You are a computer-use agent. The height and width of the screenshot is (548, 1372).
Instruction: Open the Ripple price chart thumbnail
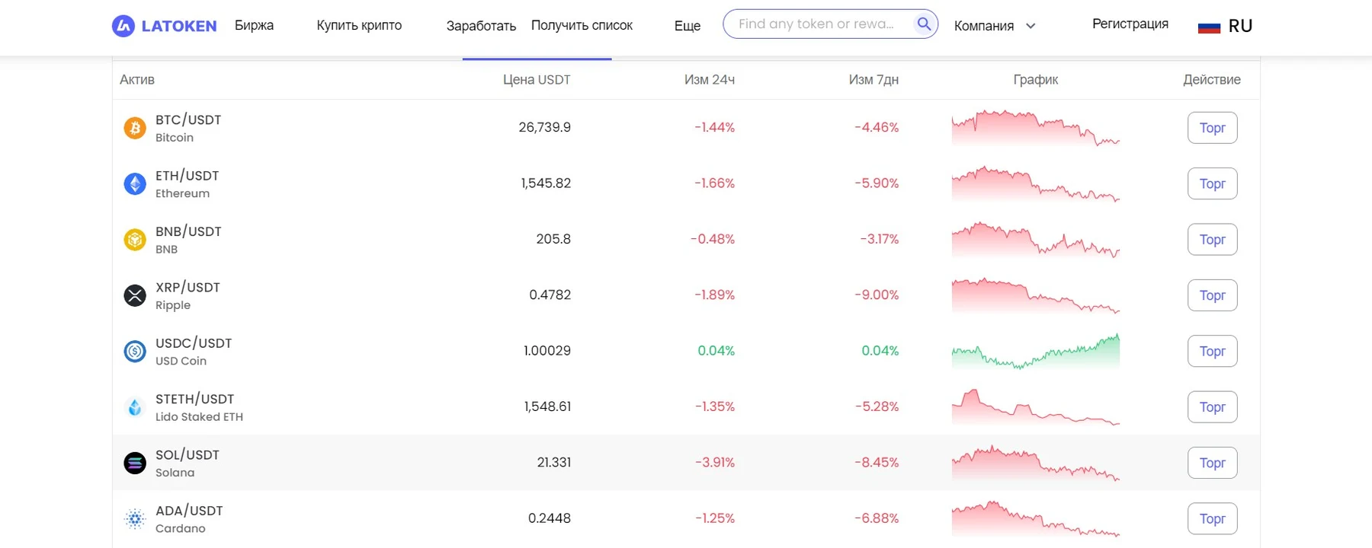[x=1036, y=295]
